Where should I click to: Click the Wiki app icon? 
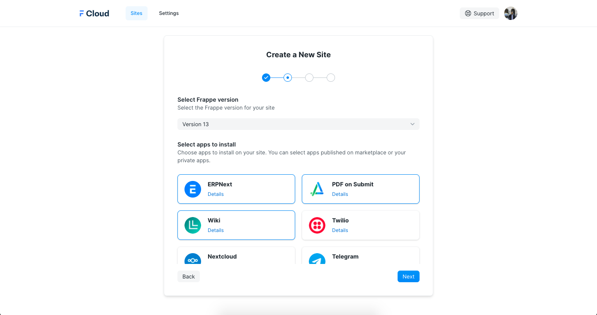click(x=193, y=225)
